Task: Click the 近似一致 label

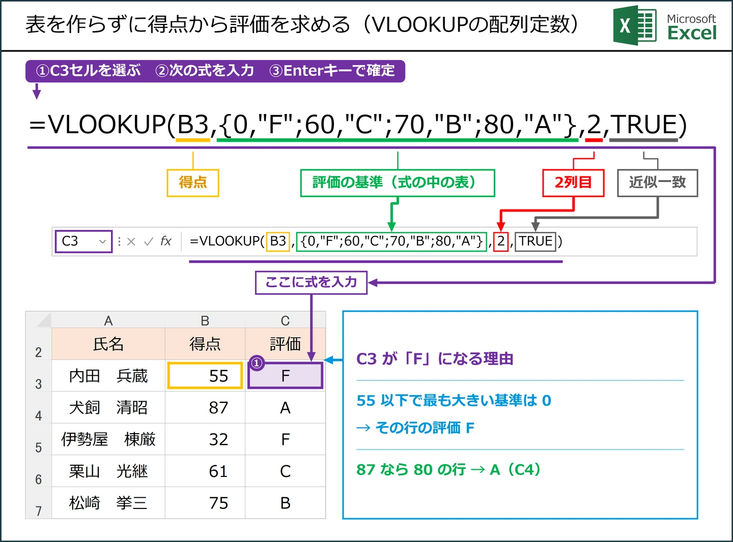Action: coord(657,183)
